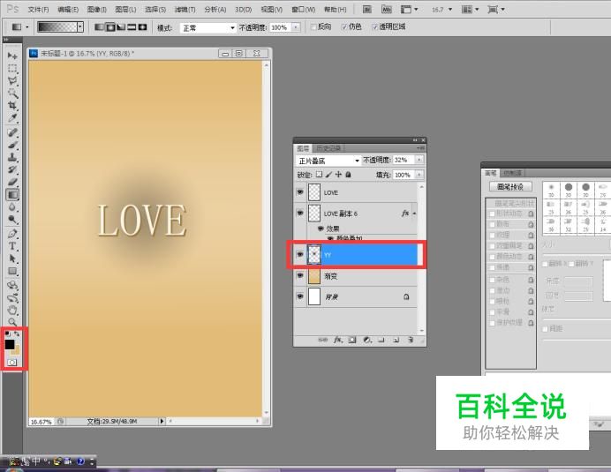Open gradient picker dropdown arrow
The image size is (611, 472).
[80, 26]
